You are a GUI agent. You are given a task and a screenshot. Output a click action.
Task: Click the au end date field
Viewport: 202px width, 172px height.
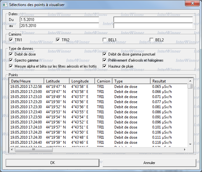59,26
